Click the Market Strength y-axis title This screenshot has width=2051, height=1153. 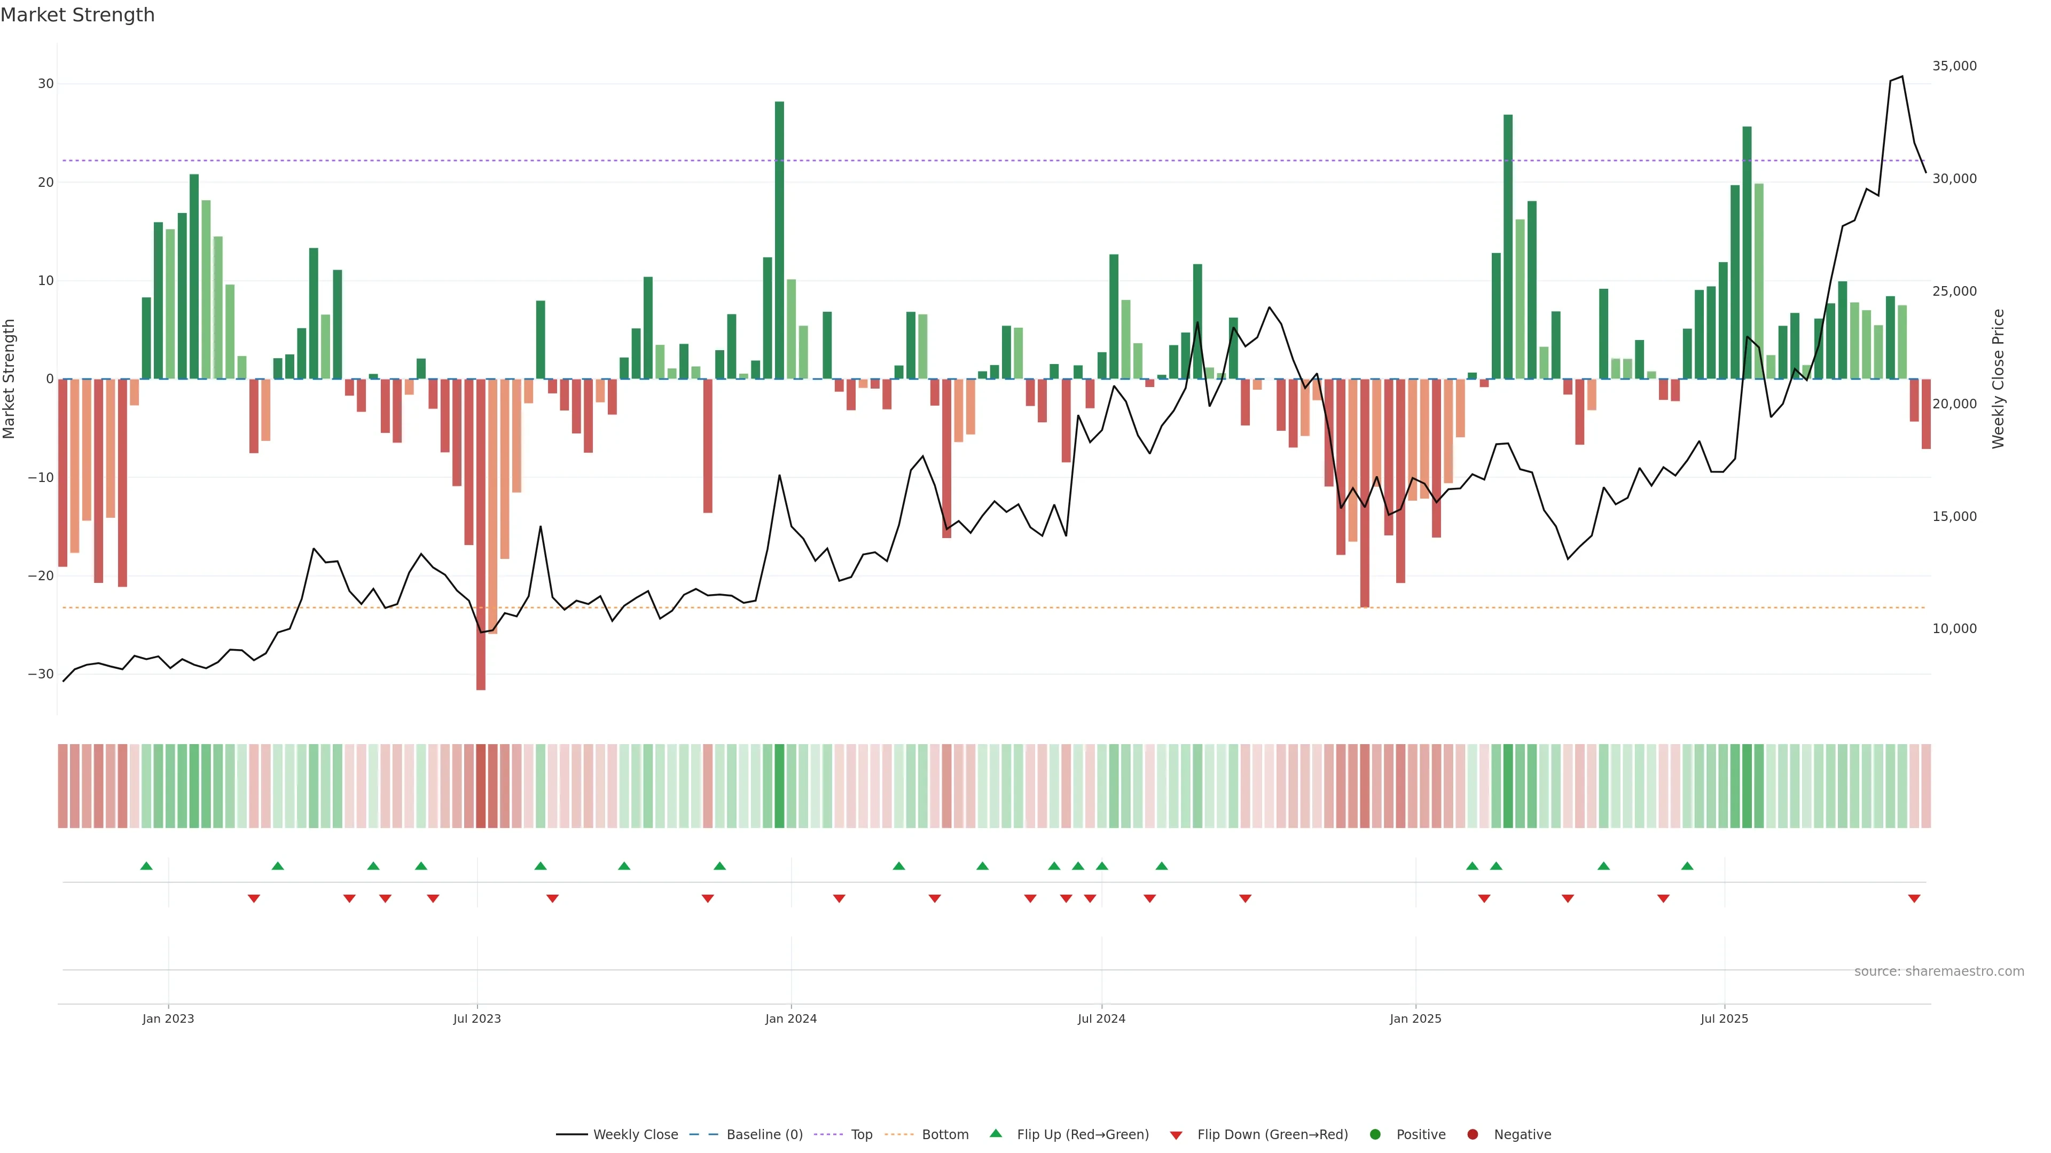pyautogui.click(x=10, y=379)
